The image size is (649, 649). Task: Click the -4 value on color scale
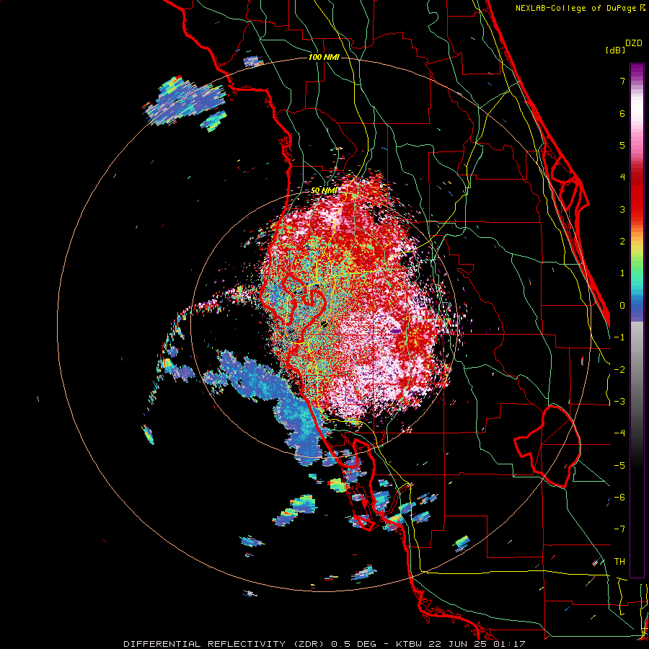(619, 433)
